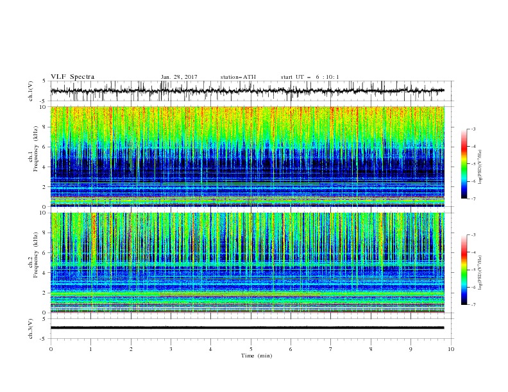
Task: Click the "Time (min)" axis title
Action: pos(257,355)
